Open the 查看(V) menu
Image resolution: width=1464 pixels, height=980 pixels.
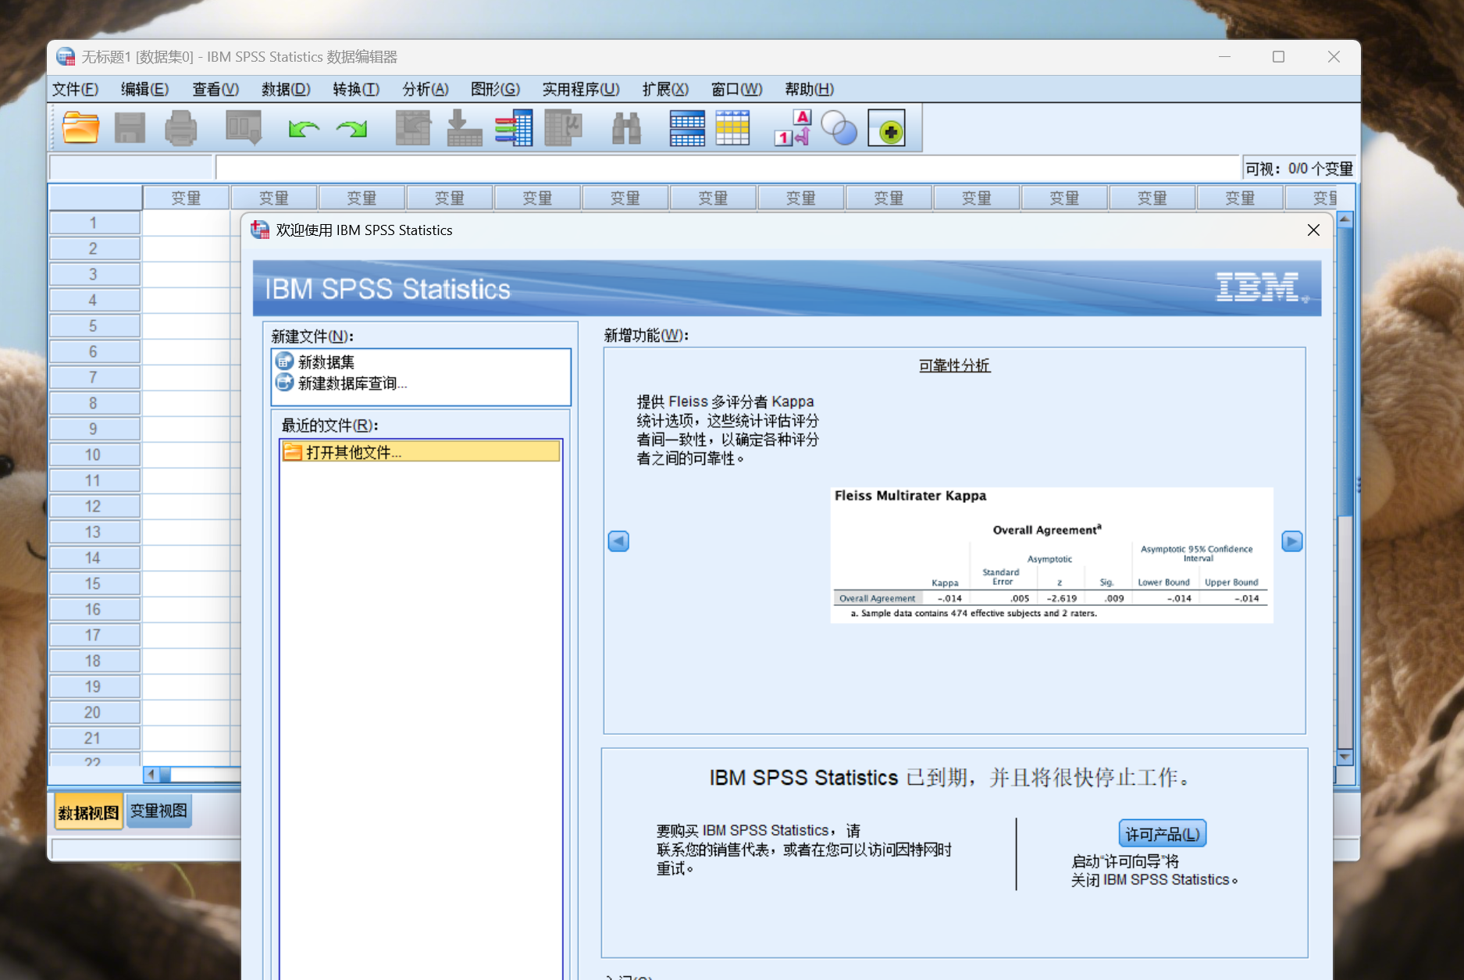click(x=216, y=89)
